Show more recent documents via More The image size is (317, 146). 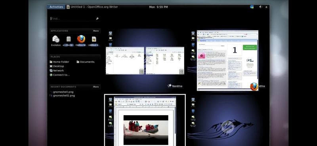point(96,87)
